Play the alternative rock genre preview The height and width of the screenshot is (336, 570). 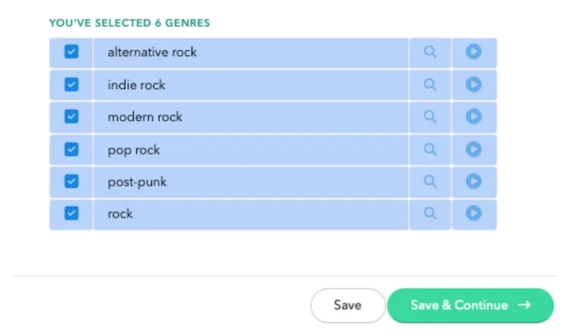pyautogui.click(x=473, y=52)
